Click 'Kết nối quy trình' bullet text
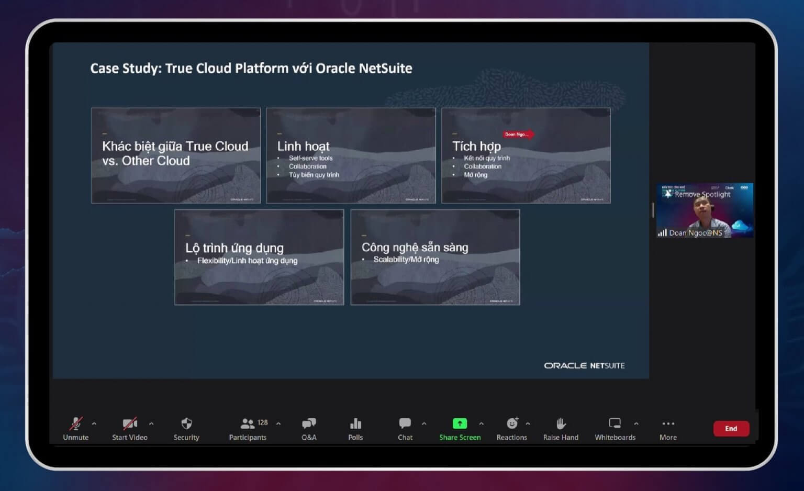 [x=487, y=158]
